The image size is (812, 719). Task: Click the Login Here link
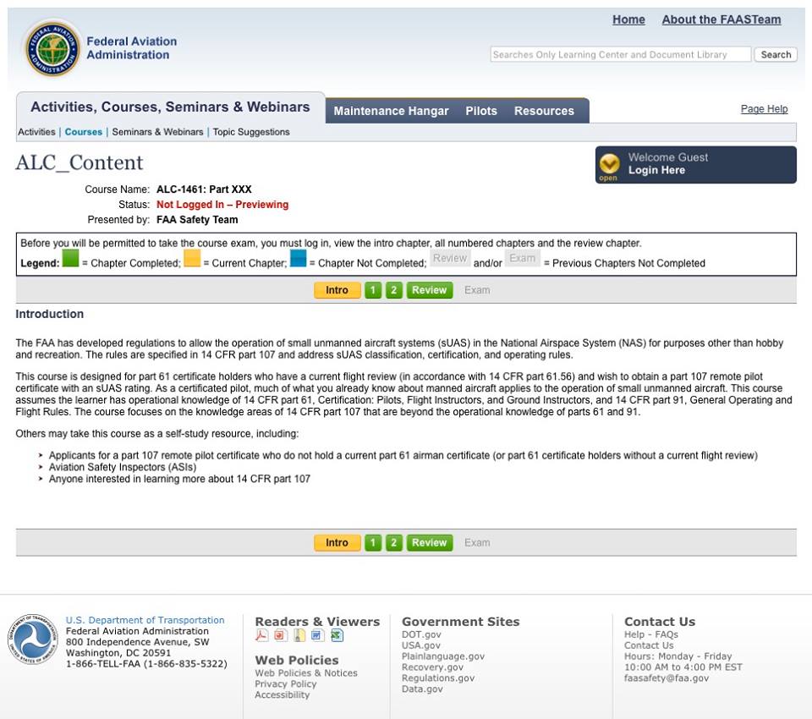point(656,171)
